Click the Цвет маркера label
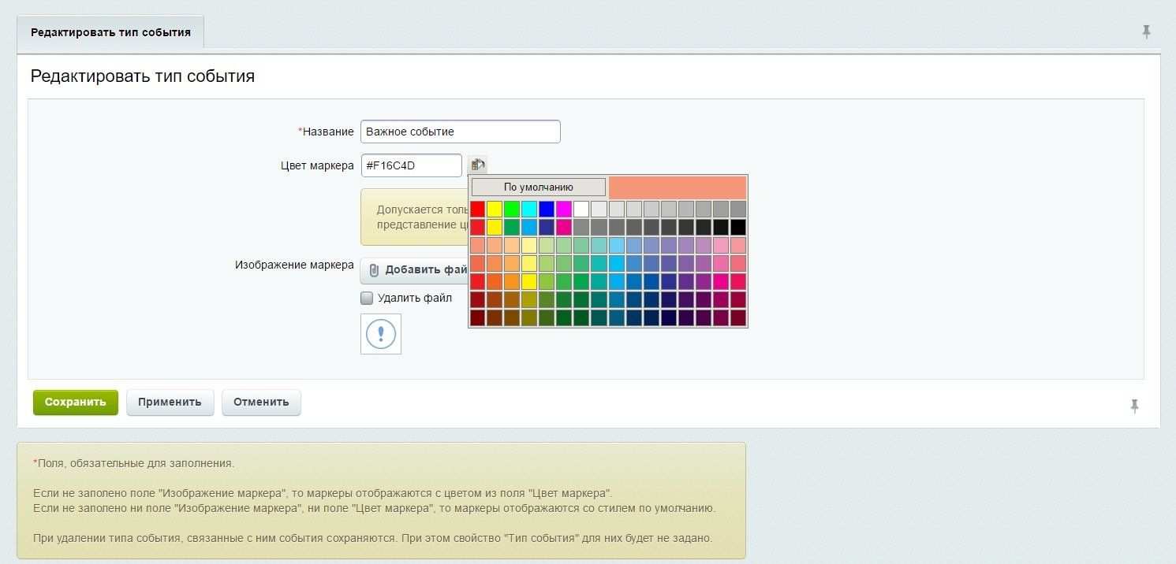This screenshot has height=564, width=1176. [x=317, y=165]
